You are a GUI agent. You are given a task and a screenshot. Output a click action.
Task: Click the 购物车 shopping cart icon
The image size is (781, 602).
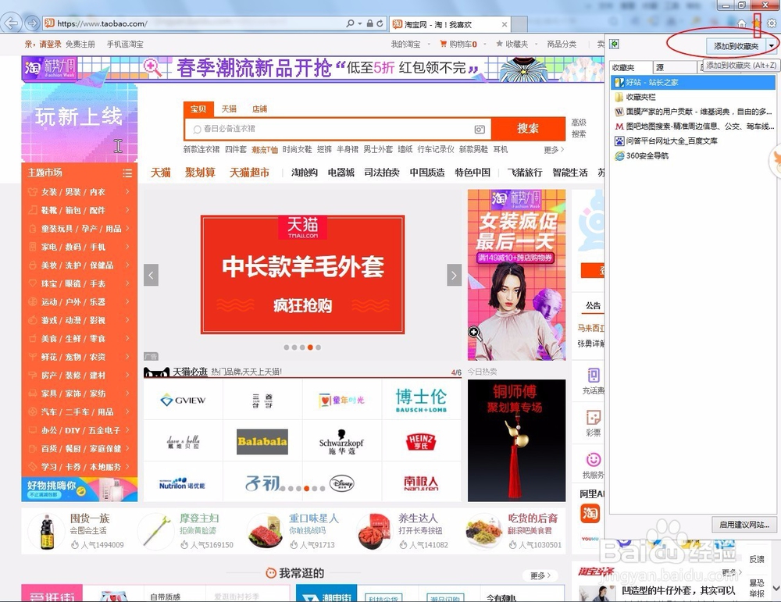443,44
